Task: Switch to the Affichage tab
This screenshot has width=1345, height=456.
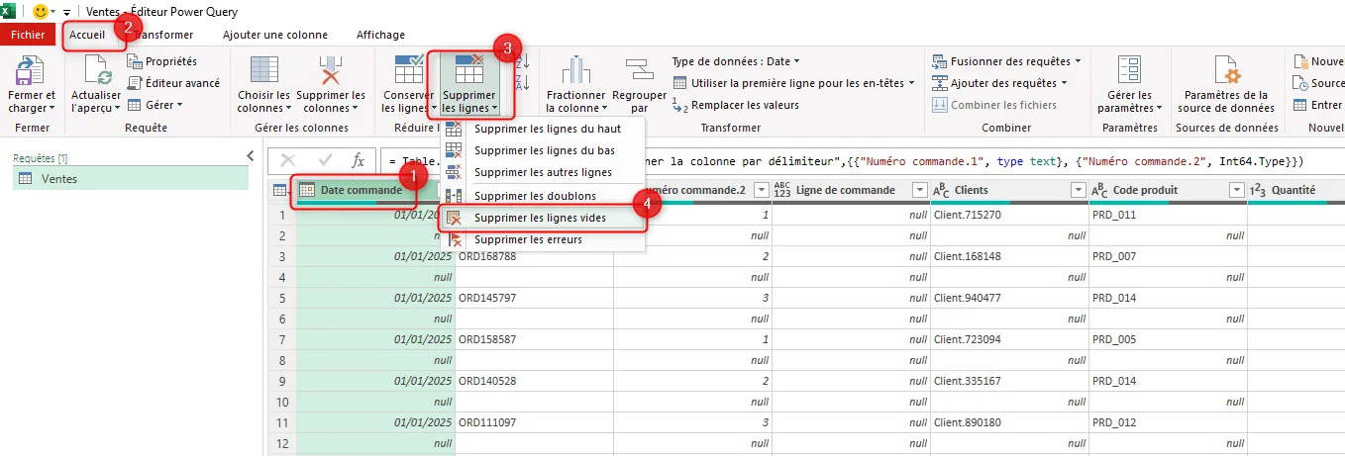Action: 381,35
